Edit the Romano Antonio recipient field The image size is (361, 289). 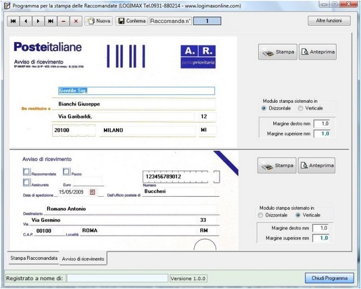click(x=131, y=209)
